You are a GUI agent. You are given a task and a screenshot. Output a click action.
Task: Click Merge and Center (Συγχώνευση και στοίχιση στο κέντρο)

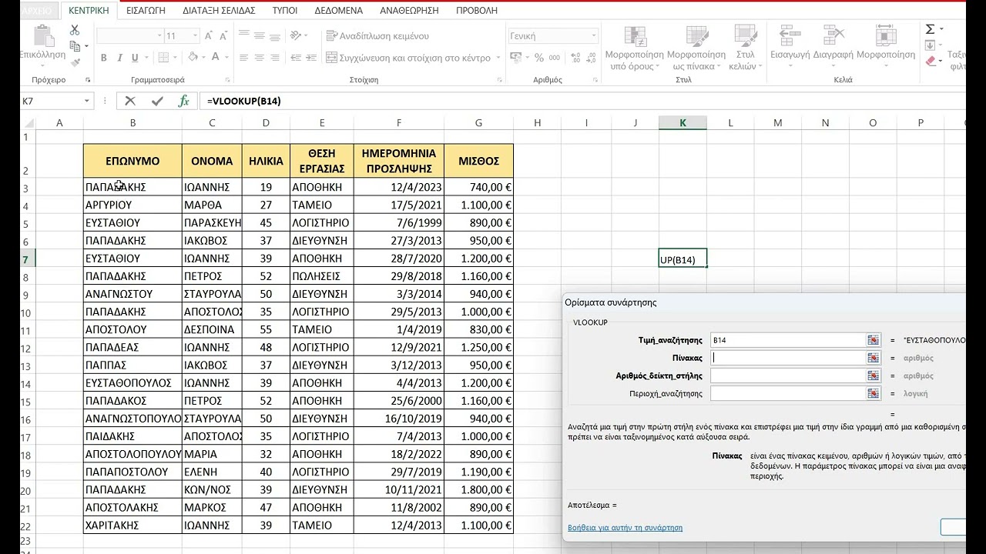tap(408, 58)
